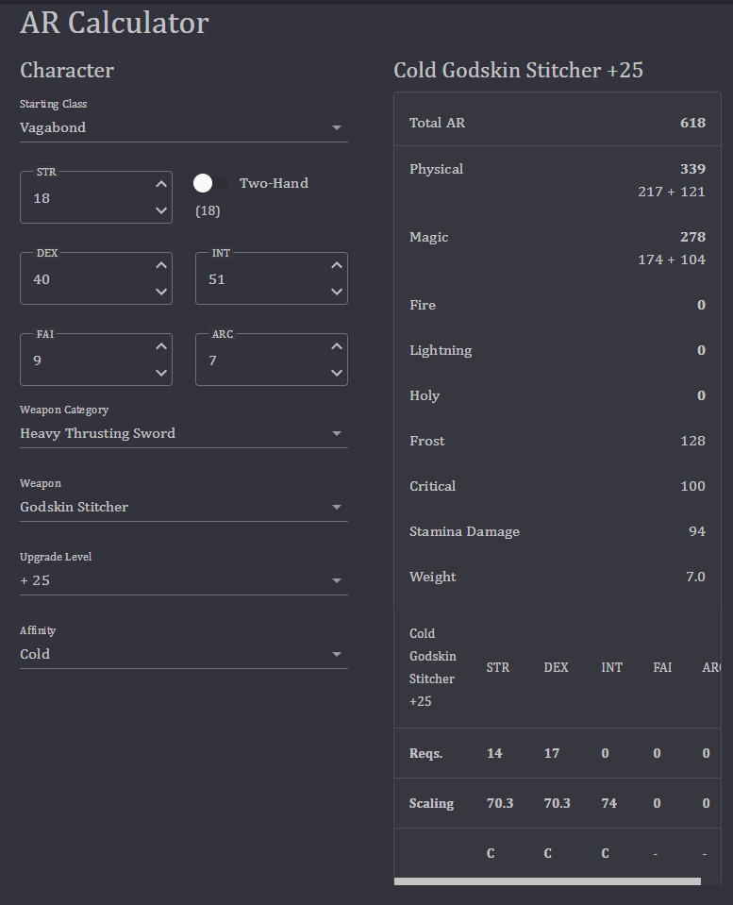Decrease FAI with the down arrow
The height and width of the screenshot is (905, 733).
pos(161,373)
